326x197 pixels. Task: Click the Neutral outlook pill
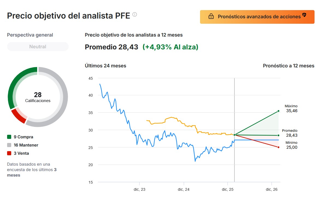pyautogui.click(x=38, y=47)
